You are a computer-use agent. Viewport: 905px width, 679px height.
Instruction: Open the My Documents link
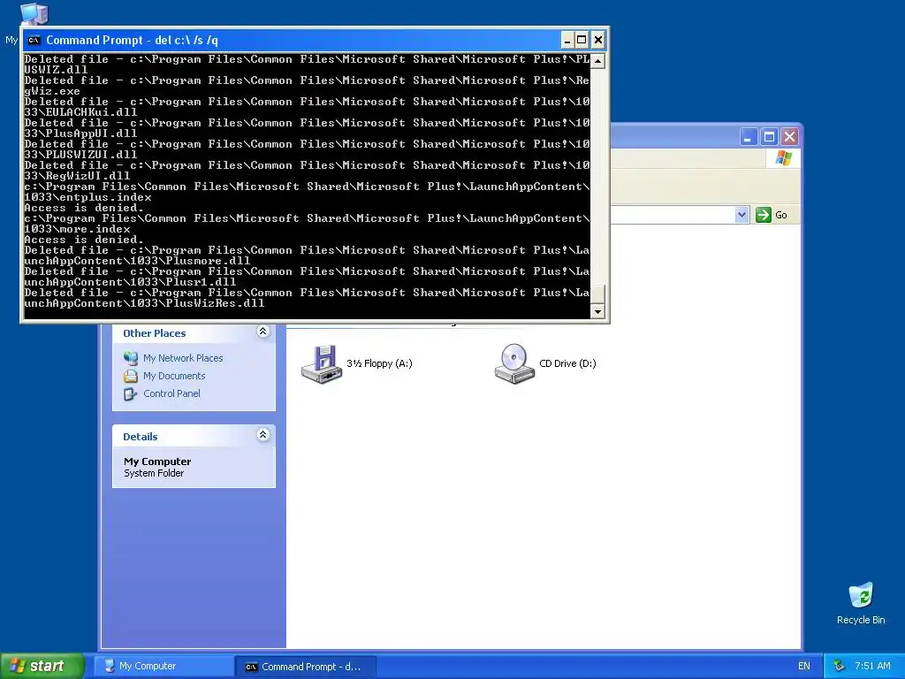point(174,376)
